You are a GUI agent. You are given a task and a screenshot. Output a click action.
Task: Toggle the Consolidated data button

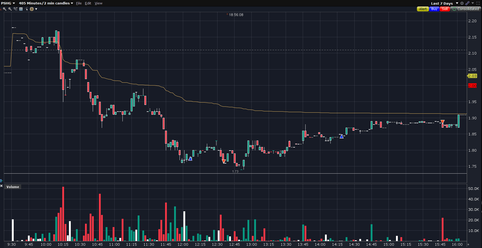tap(465, 9)
